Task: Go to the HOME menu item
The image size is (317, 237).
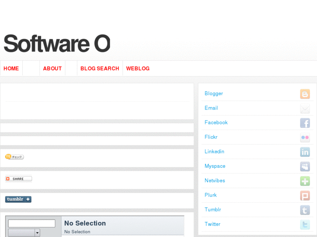Action: click(x=11, y=69)
